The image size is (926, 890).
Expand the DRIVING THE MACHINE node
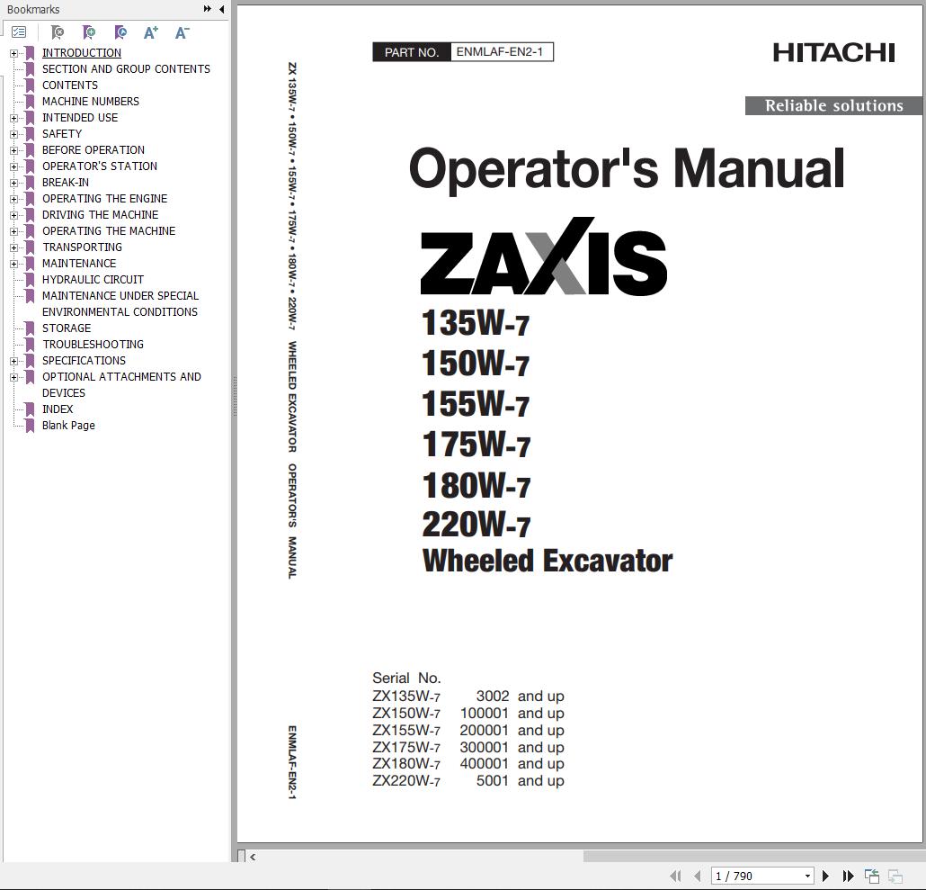[x=13, y=215]
